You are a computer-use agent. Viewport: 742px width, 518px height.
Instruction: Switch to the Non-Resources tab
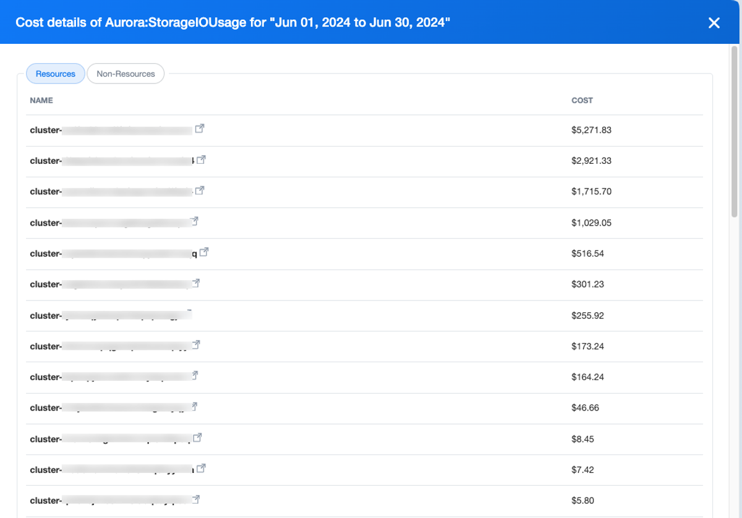point(126,74)
